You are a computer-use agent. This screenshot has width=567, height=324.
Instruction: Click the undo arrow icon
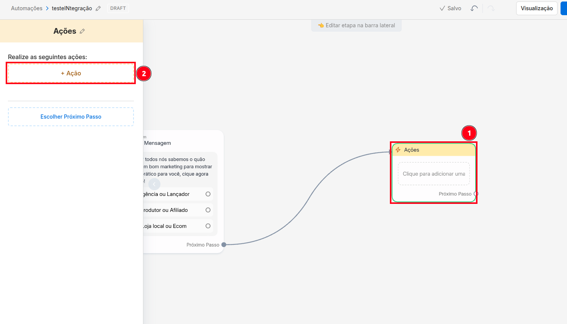[x=474, y=8]
